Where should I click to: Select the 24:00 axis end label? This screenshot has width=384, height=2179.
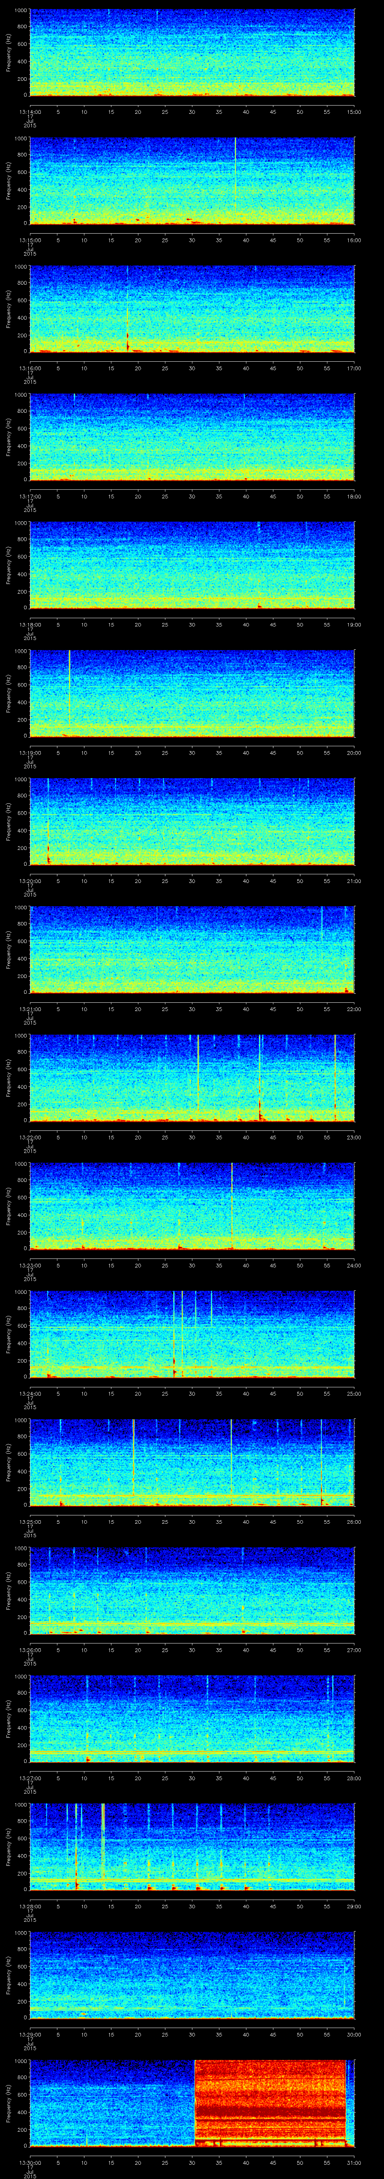[354, 1265]
